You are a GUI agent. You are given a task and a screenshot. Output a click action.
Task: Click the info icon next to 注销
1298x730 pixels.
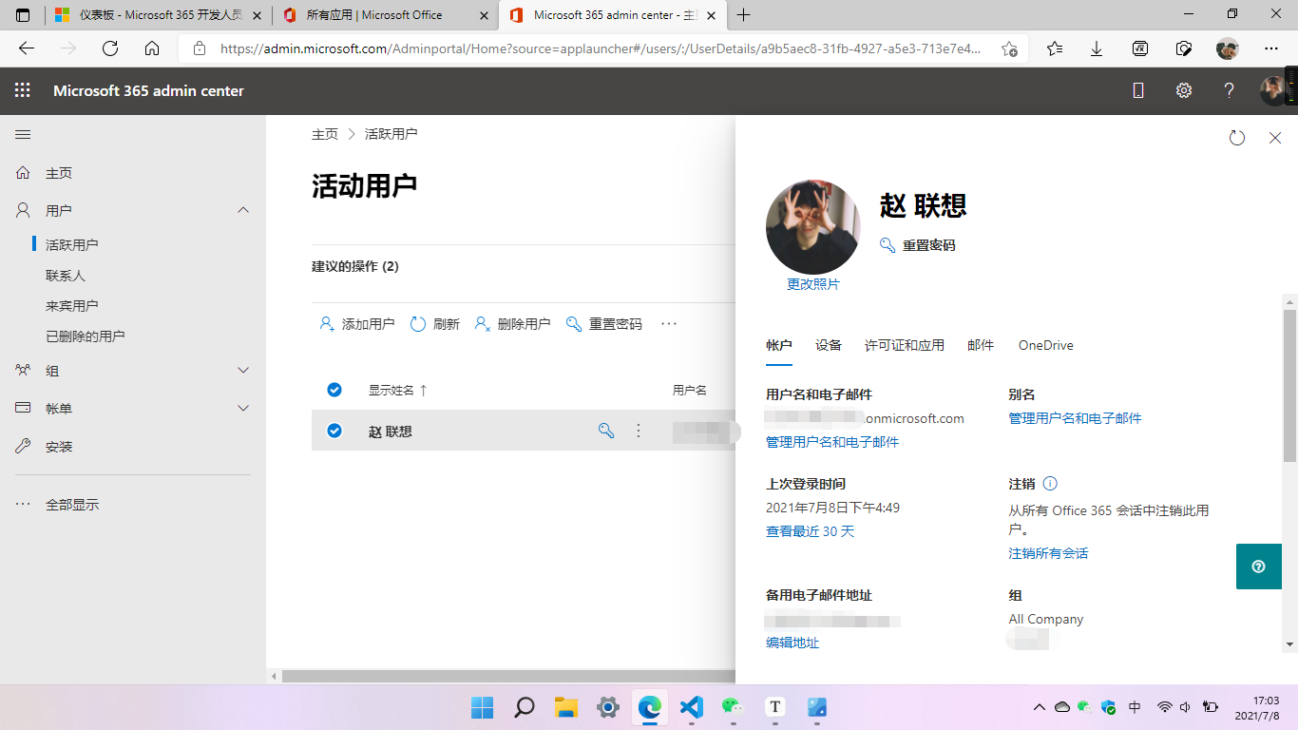click(1050, 484)
